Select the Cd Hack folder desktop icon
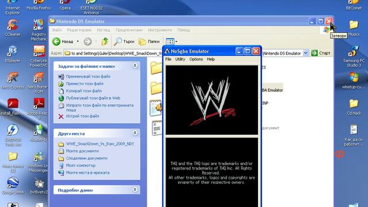This screenshot has height=207, width=368. point(354,107)
